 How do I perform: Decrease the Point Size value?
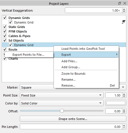tap(124, 96)
